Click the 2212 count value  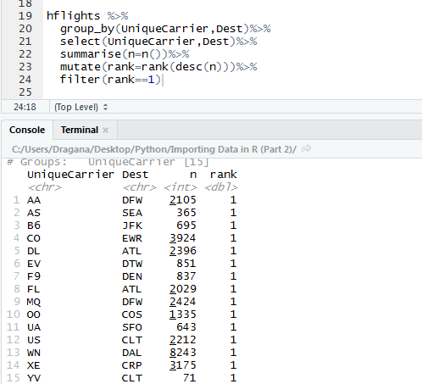(x=183, y=340)
